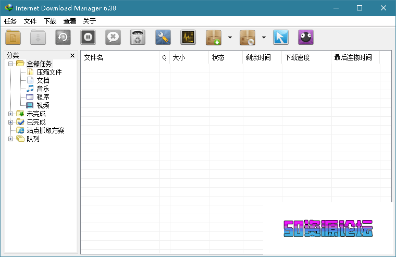Click the 队列 stacked folders icon
Viewport: 396px width, 257px height.
(20, 139)
